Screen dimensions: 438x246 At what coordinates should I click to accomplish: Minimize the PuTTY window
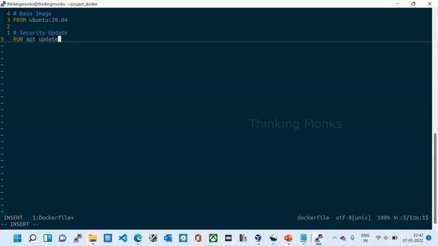coord(398,3)
